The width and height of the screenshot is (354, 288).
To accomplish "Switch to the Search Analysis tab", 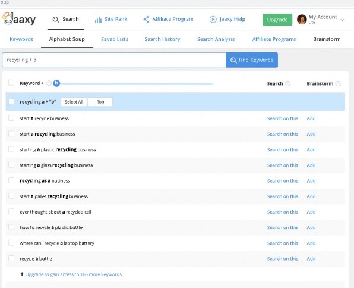I will pos(216,39).
